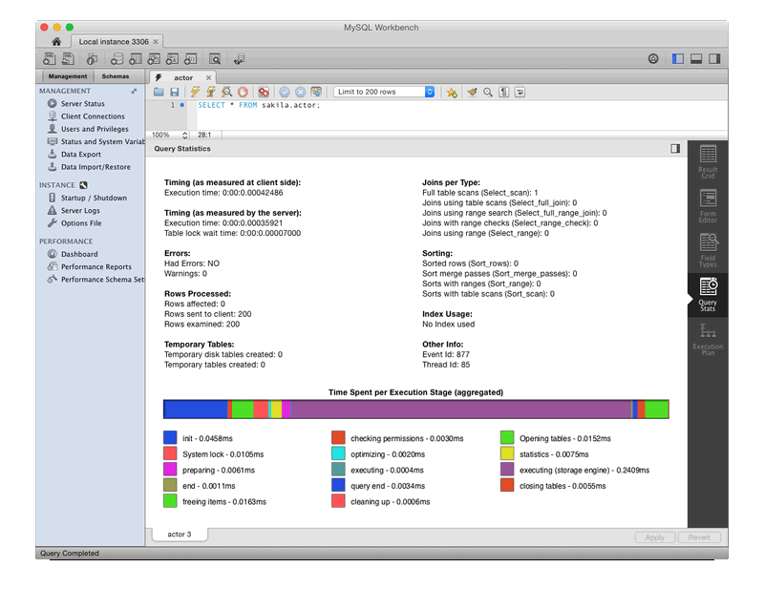The width and height of the screenshot is (764, 610).
Task: Open Server Status in Management
Action: click(83, 103)
